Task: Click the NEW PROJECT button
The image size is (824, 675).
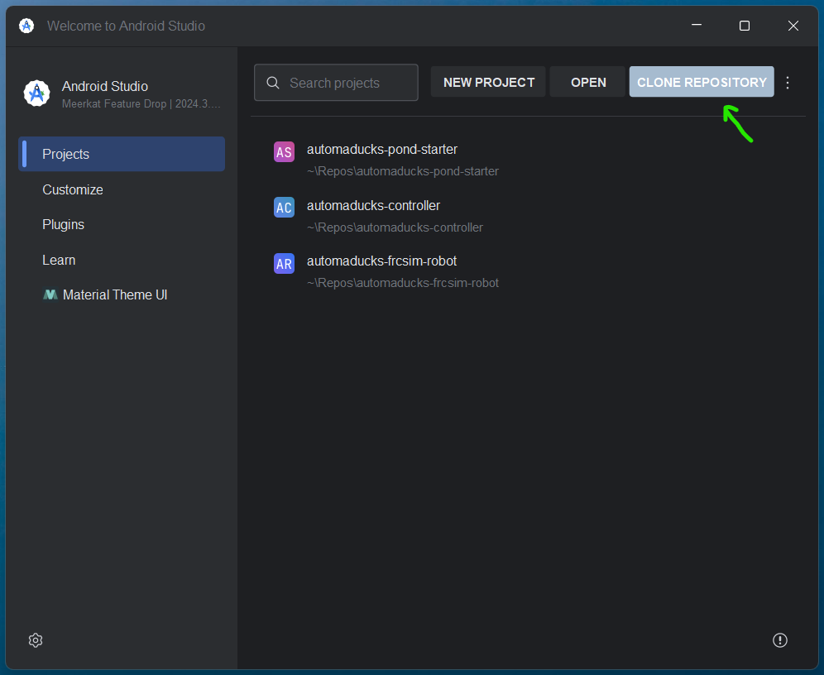Action: click(488, 82)
